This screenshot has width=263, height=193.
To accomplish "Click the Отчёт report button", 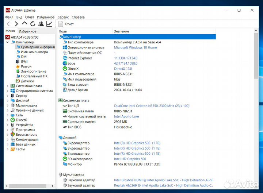I will pyautogui.click(x=66, y=24).
